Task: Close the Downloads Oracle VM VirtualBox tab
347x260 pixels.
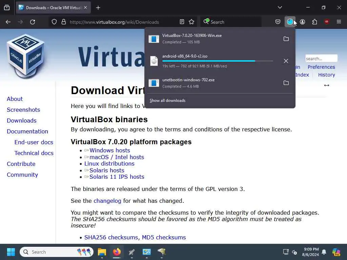Action: [85, 8]
